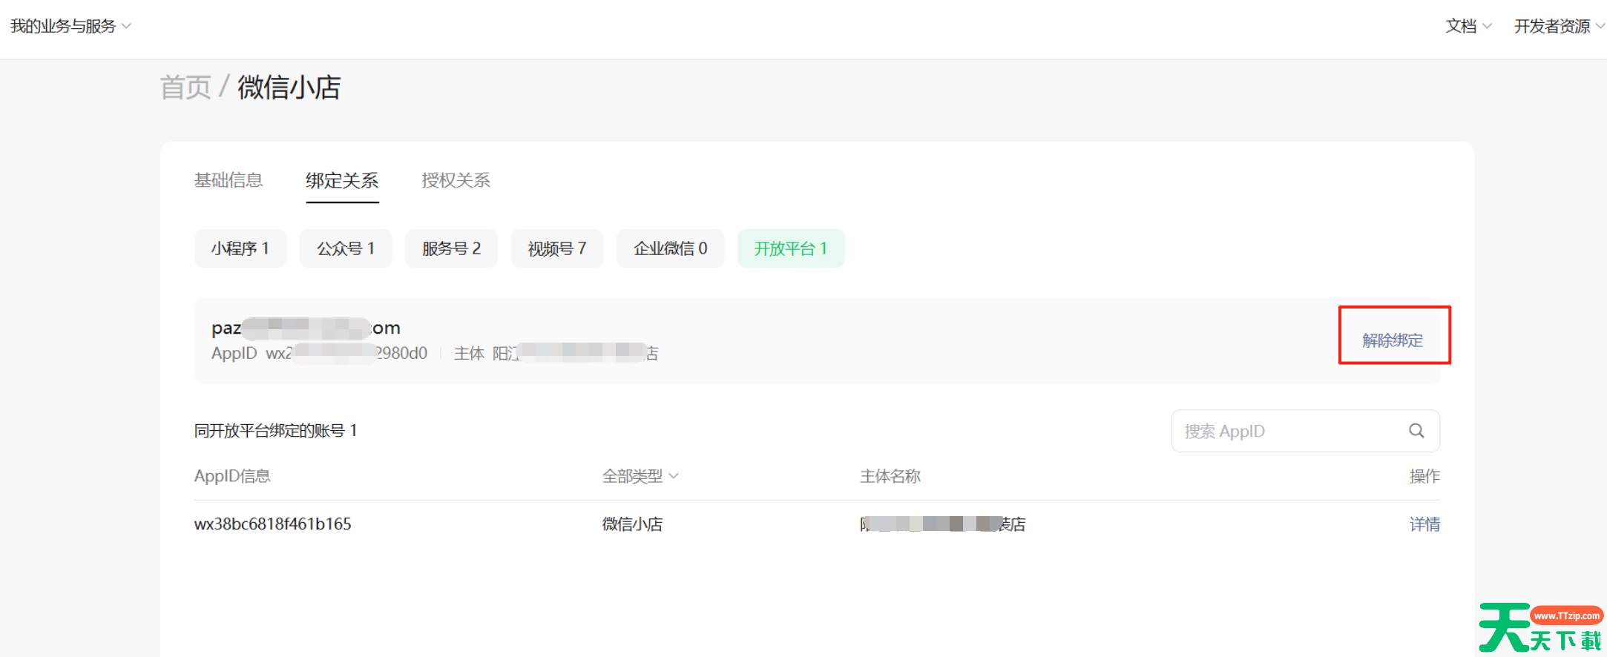Click the 解除绑定 link
1607x657 pixels.
1393,340
